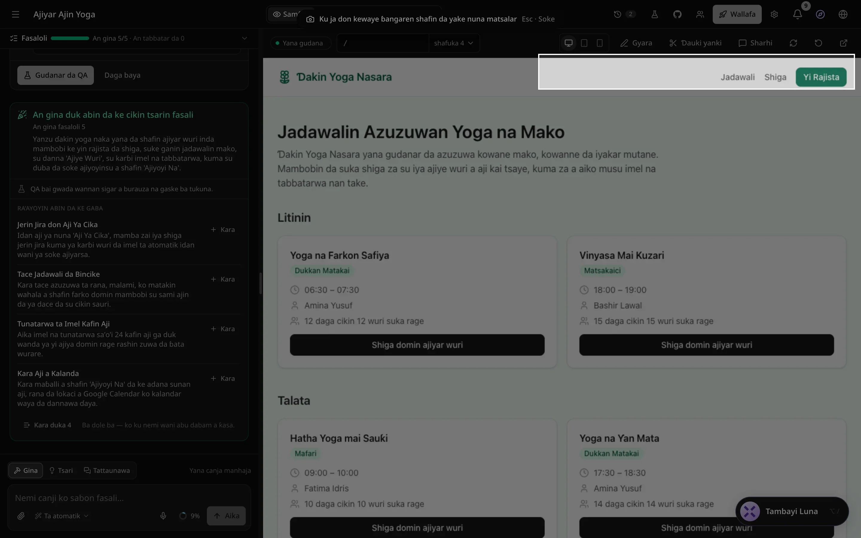This screenshot has height=538, width=861.
Task: Open the settings gear icon
Action: (774, 14)
